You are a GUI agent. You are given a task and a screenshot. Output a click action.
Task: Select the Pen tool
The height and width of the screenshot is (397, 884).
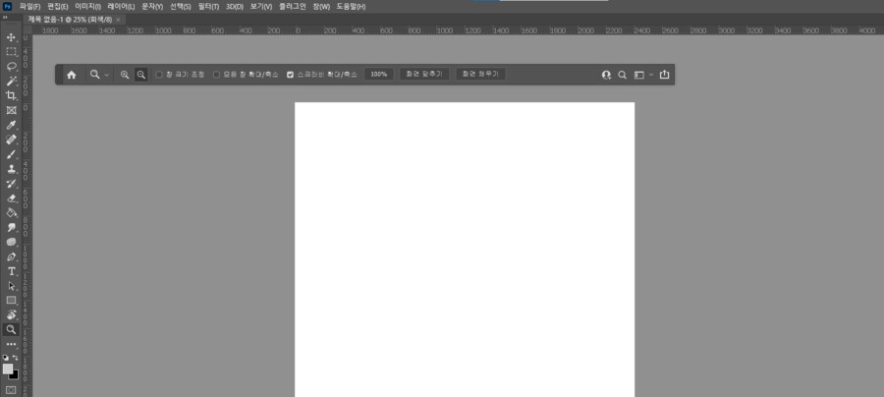[11, 256]
